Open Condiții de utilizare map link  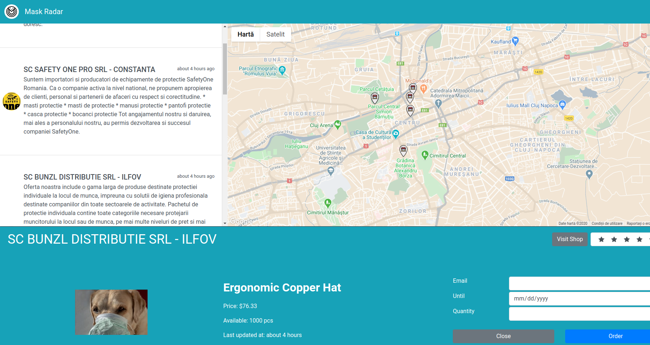coord(607,224)
